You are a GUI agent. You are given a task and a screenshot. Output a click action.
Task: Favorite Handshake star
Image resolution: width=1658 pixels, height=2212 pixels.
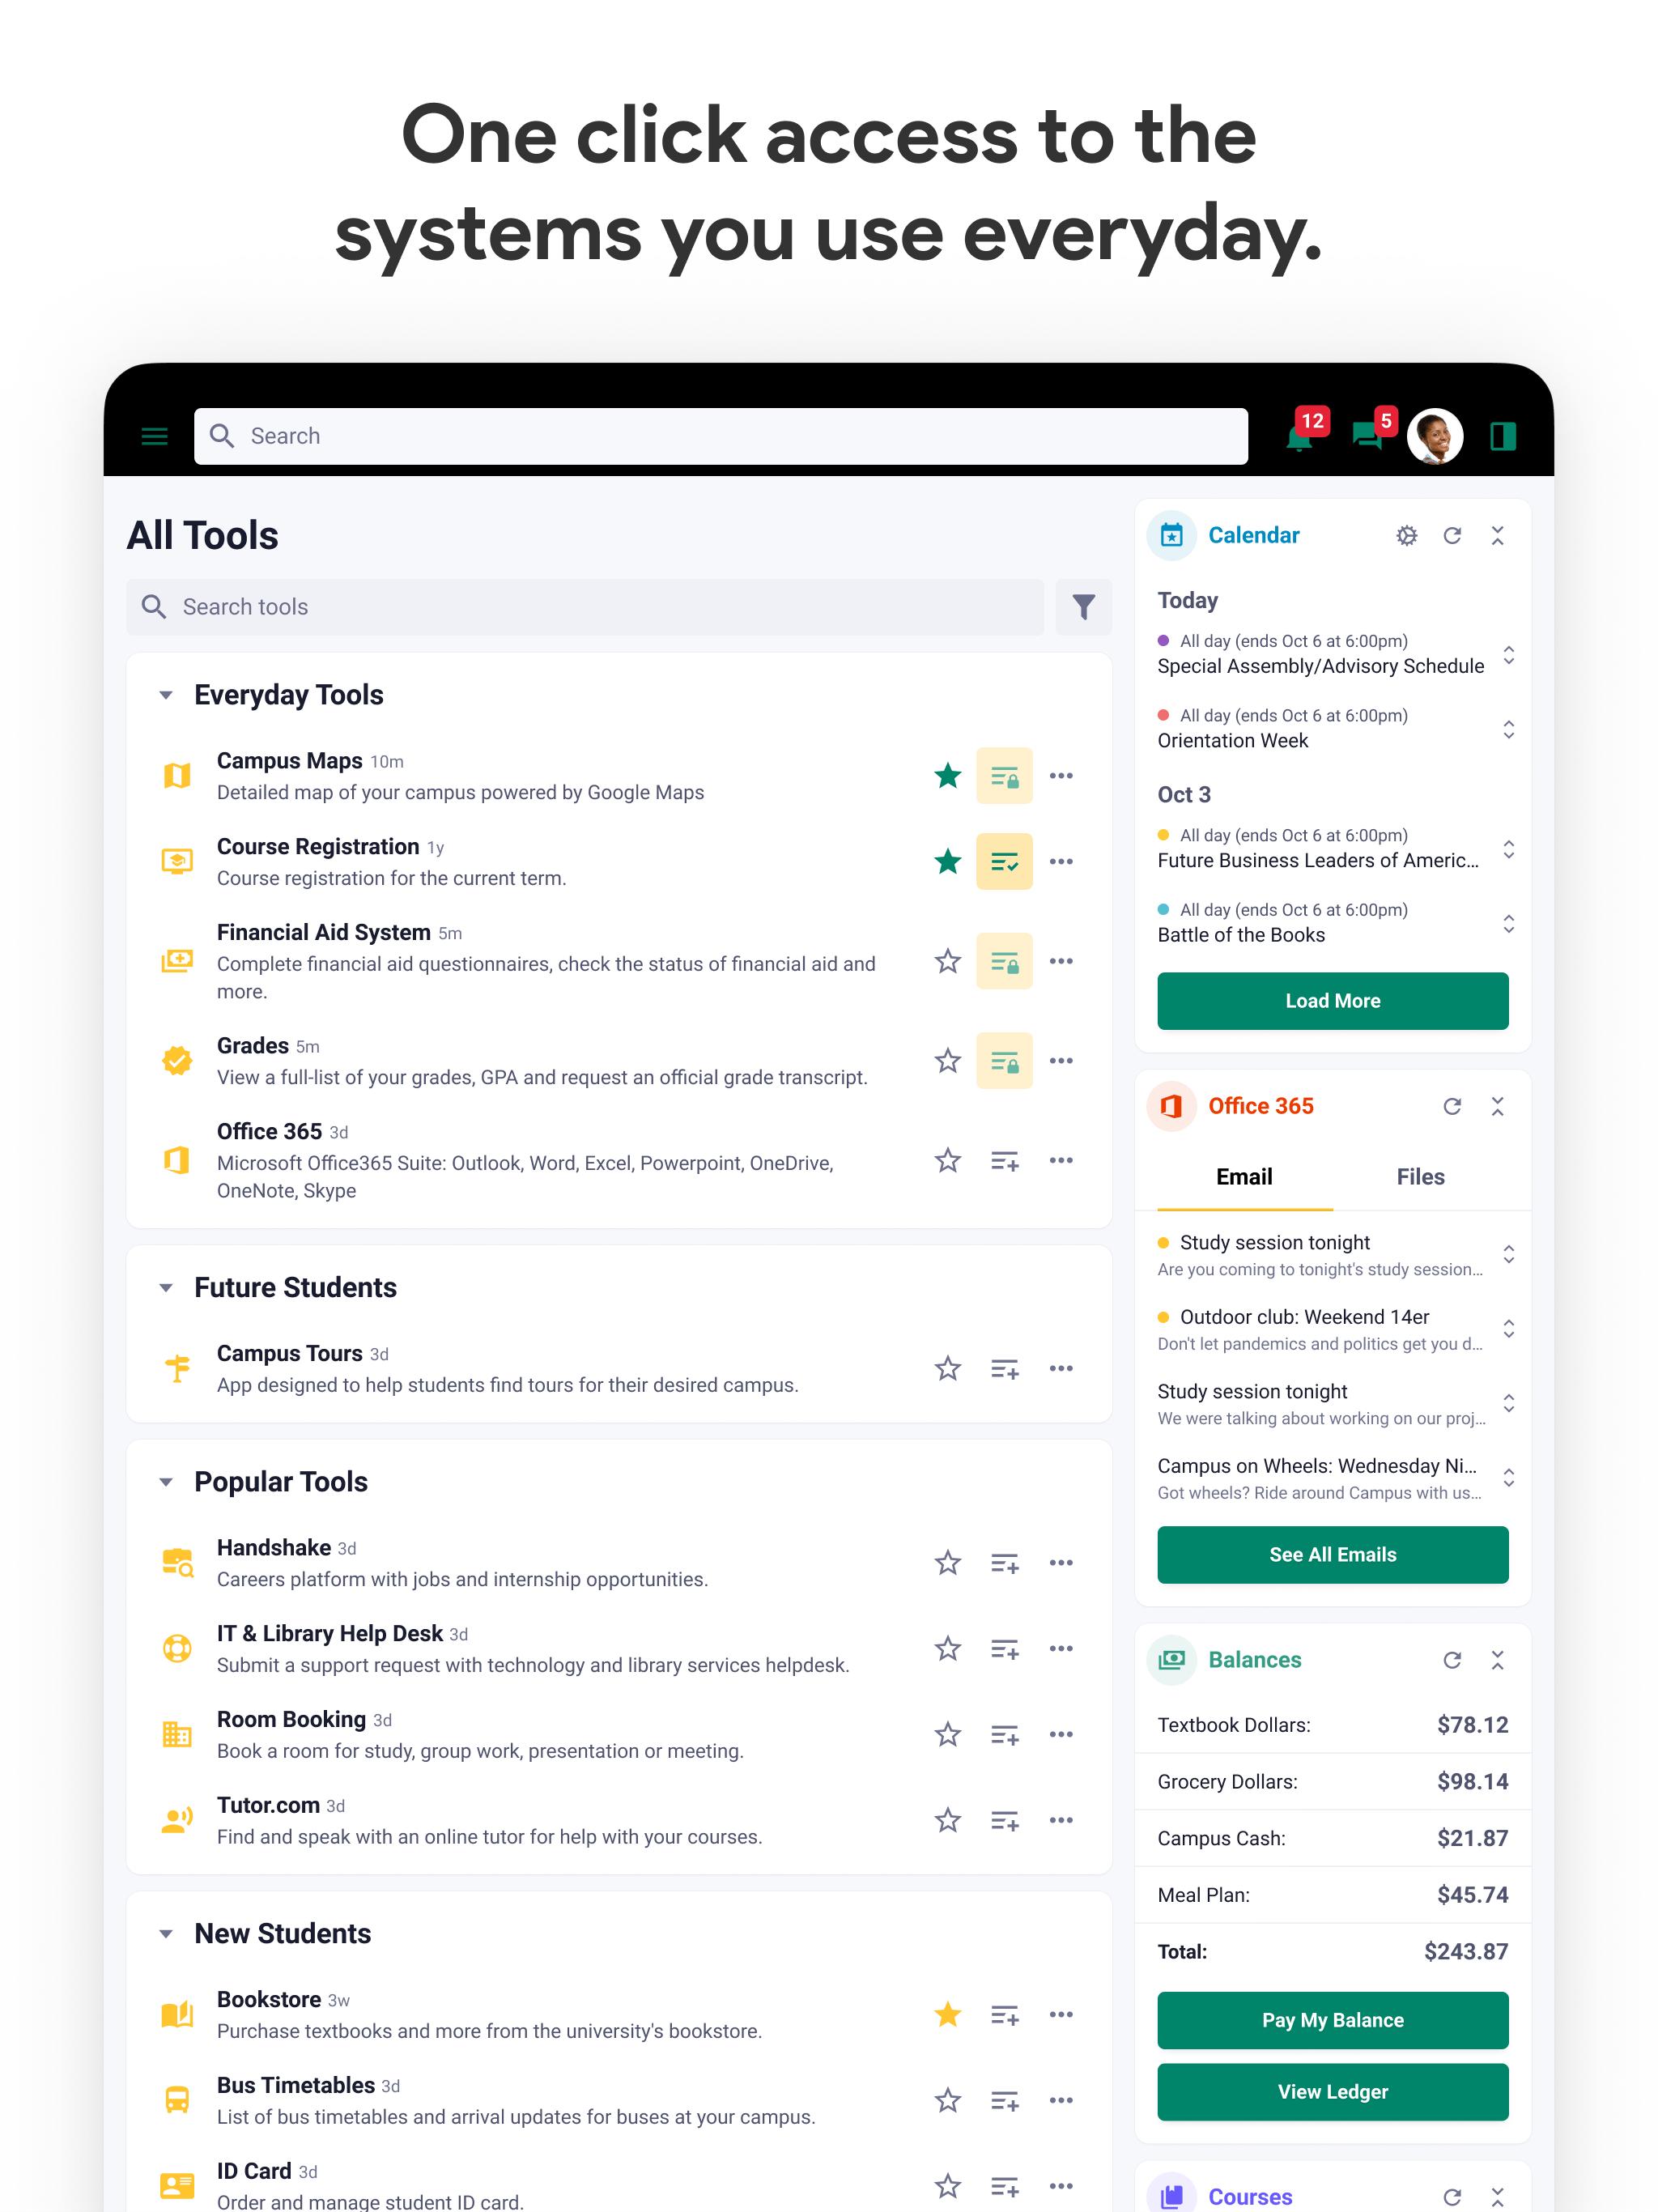[947, 1563]
